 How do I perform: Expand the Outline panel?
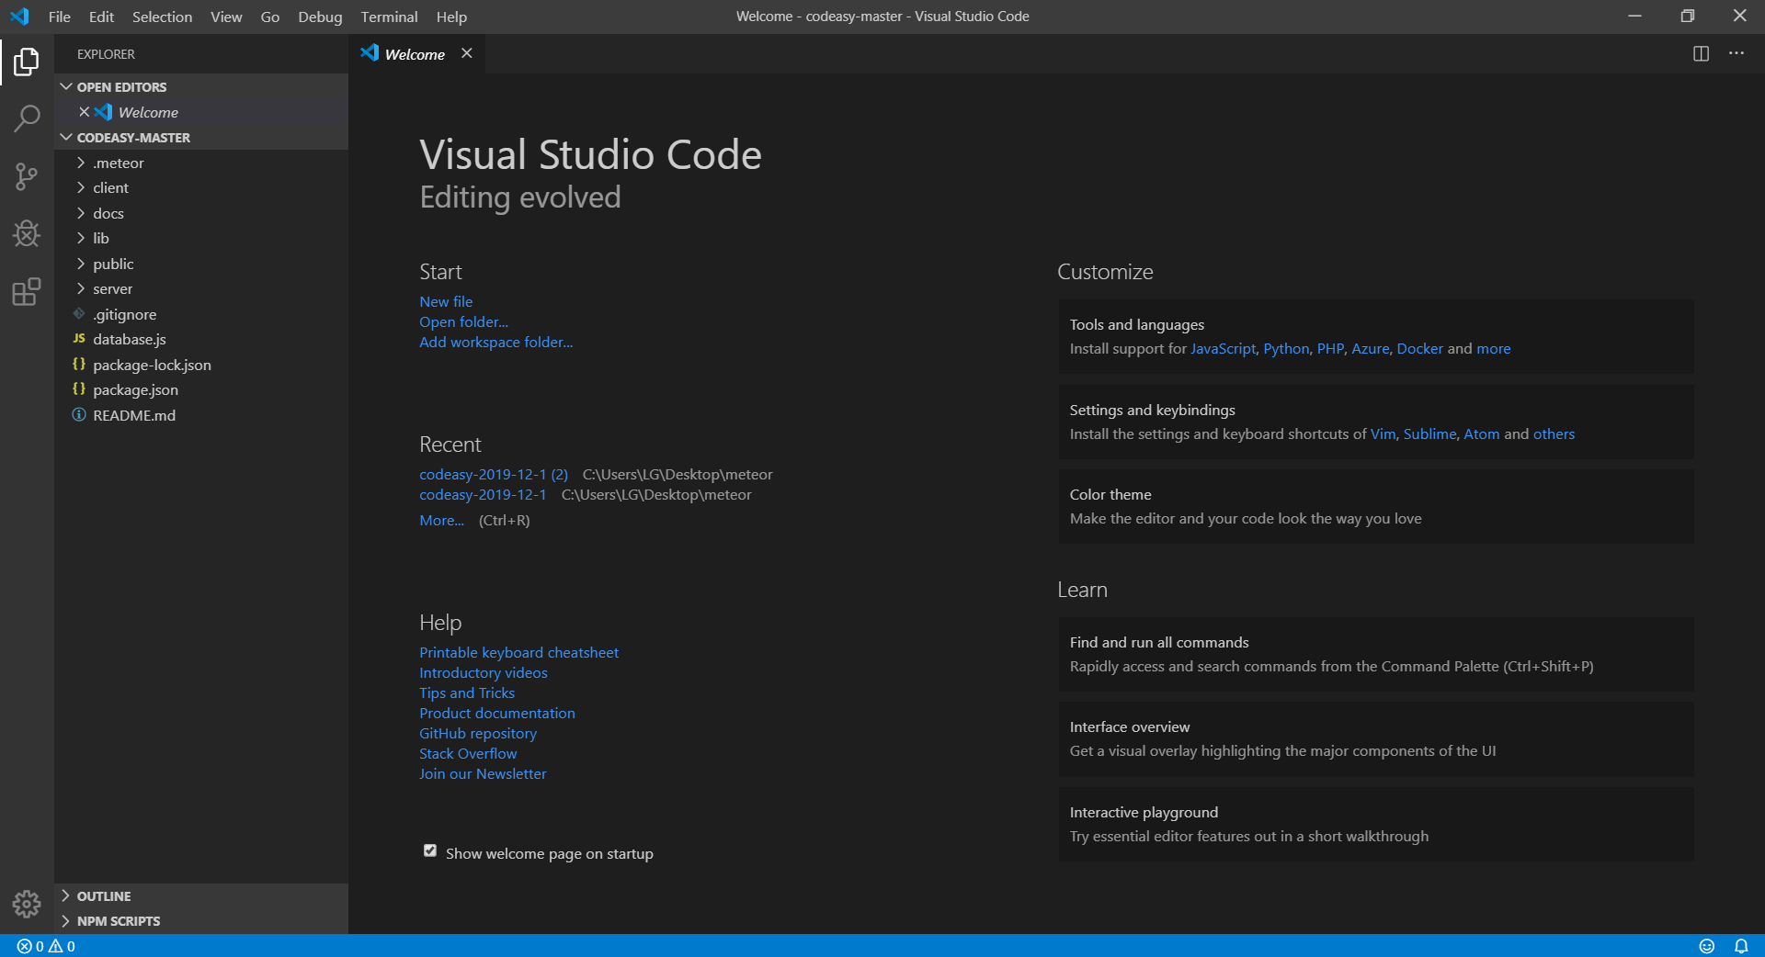(x=201, y=895)
